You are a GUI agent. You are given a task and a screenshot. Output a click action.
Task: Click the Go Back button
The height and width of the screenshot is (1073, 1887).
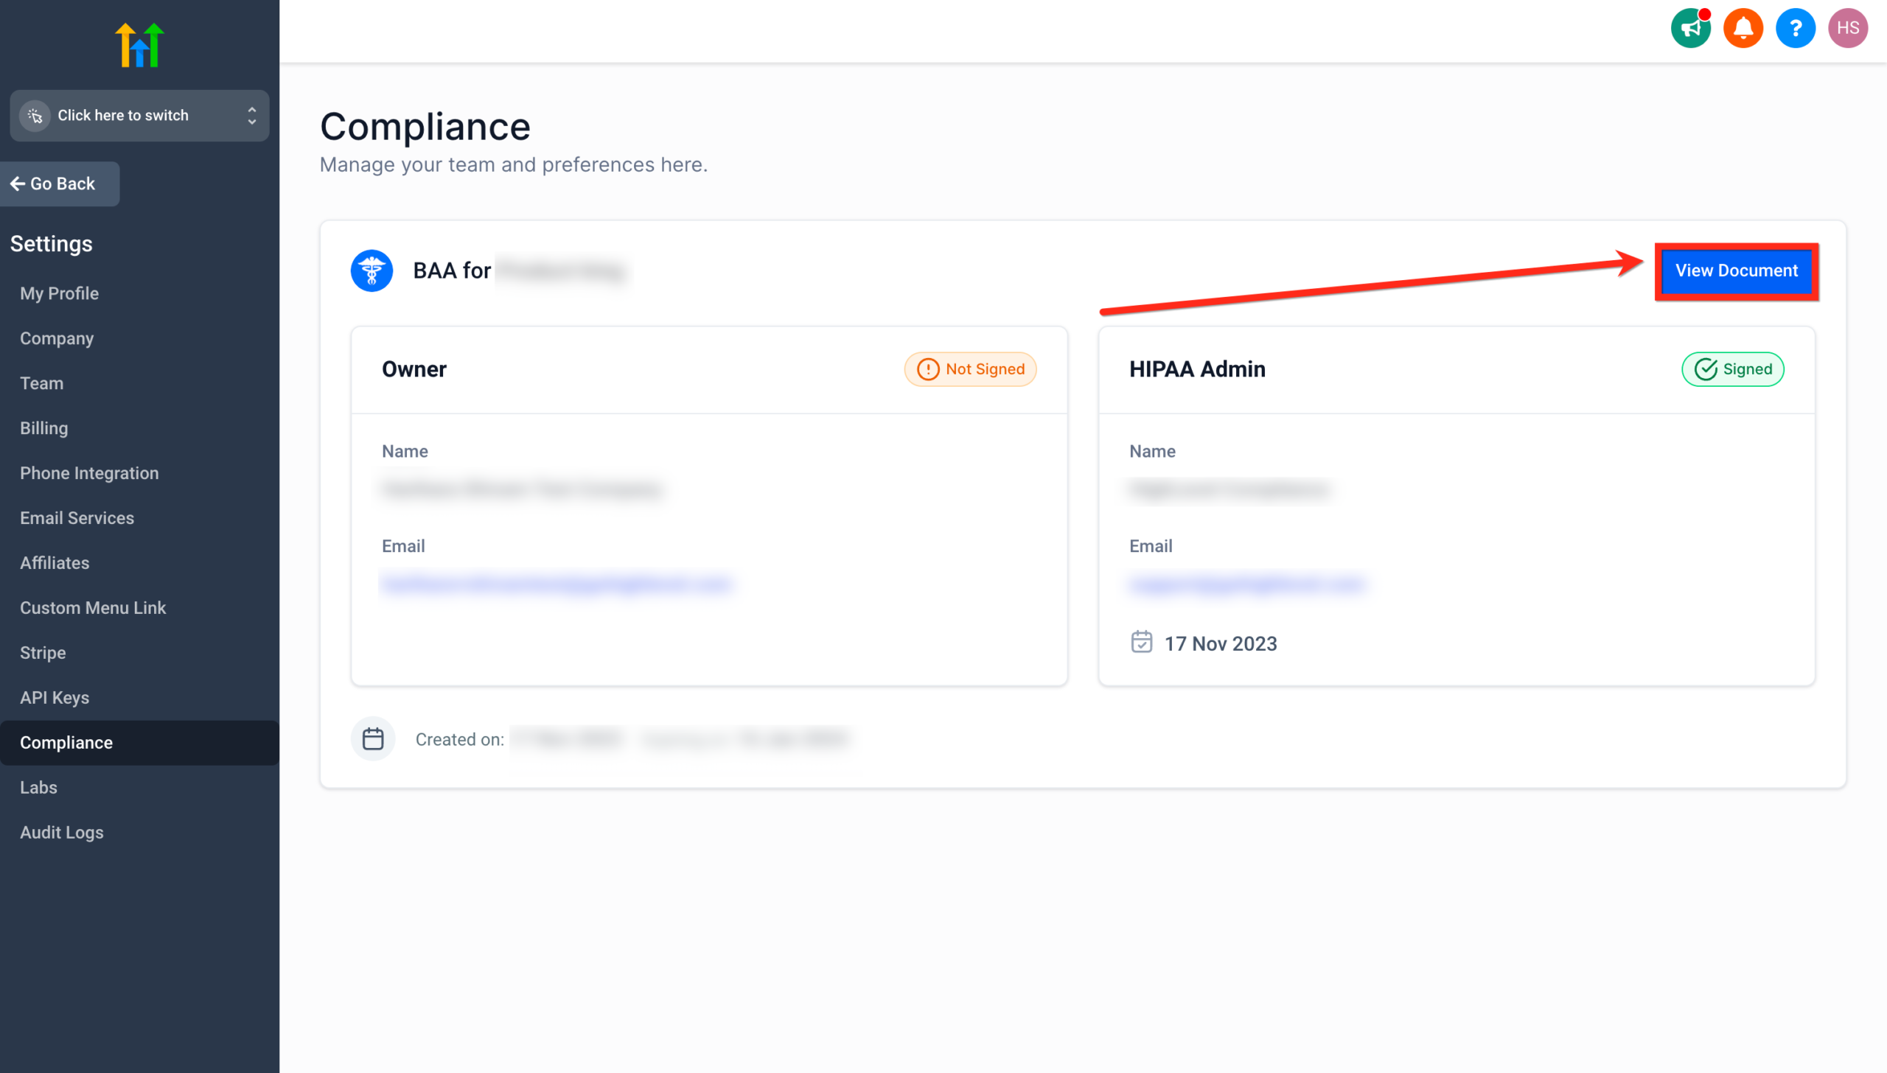click(59, 184)
